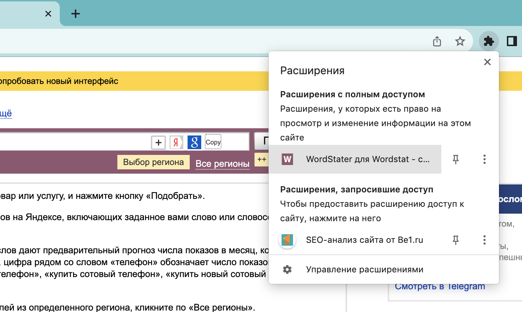The height and width of the screenshot is (312, 522).
Task: Pin the SEO-анализ сайта extension
Action: pos(456,240)
